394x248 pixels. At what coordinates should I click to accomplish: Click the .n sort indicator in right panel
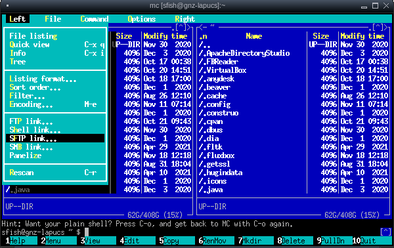(203, 37)
